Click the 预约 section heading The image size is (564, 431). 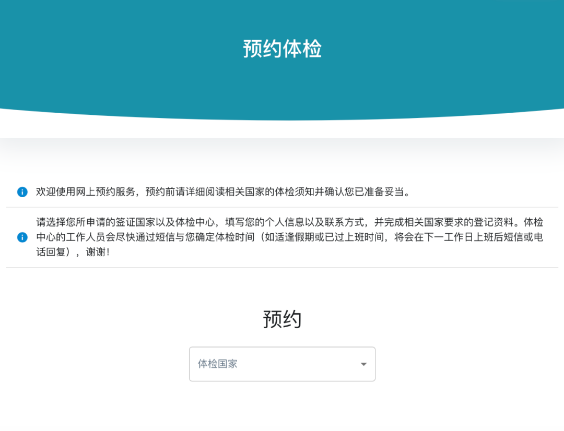(x=282, y=319)
